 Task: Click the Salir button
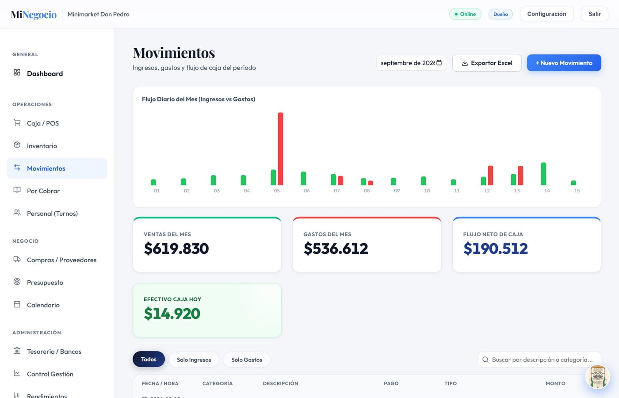[x=594, y=14]
